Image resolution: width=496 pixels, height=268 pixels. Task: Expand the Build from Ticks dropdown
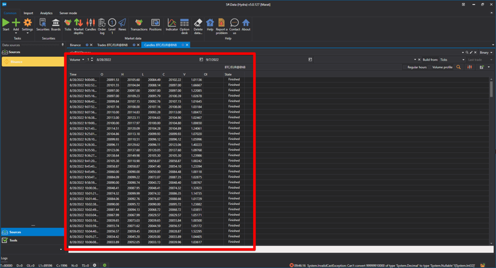[x=451, y=60]
